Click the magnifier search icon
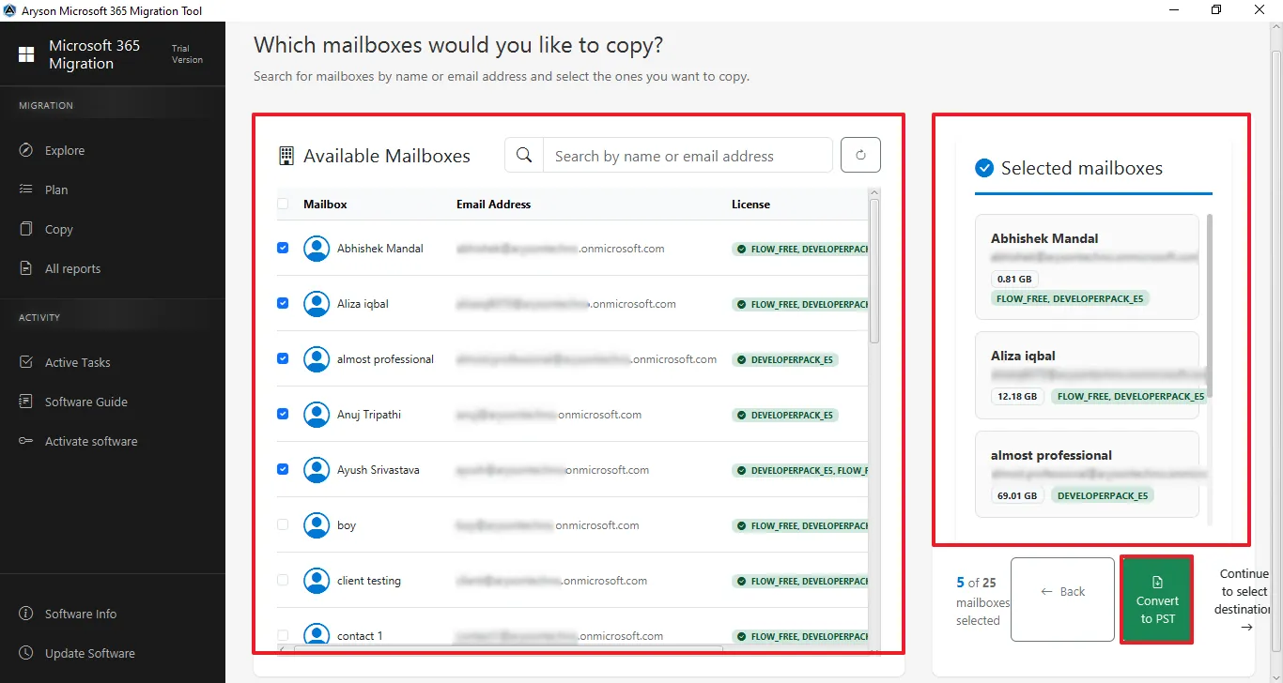This screenshot has width=1283, height=683. pyautogui.click(x=524, y=156)
